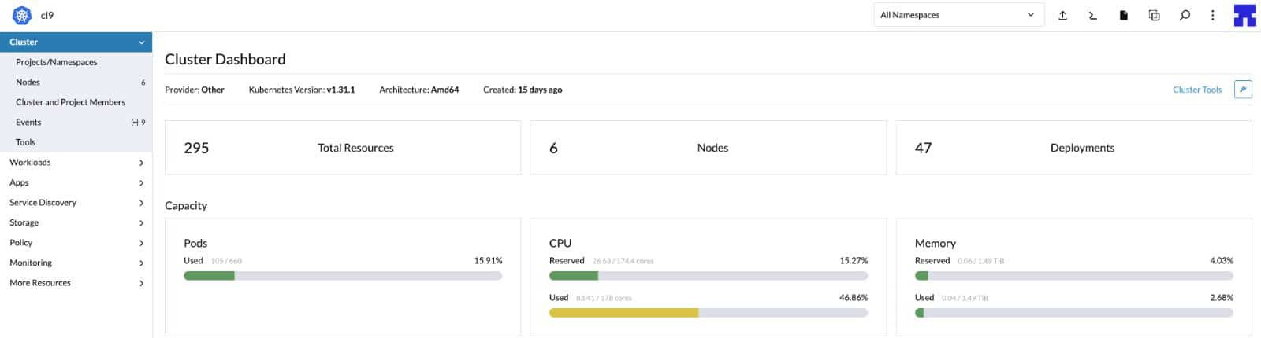Click the Download KubeConfig file icon

tap(1123, 15)
